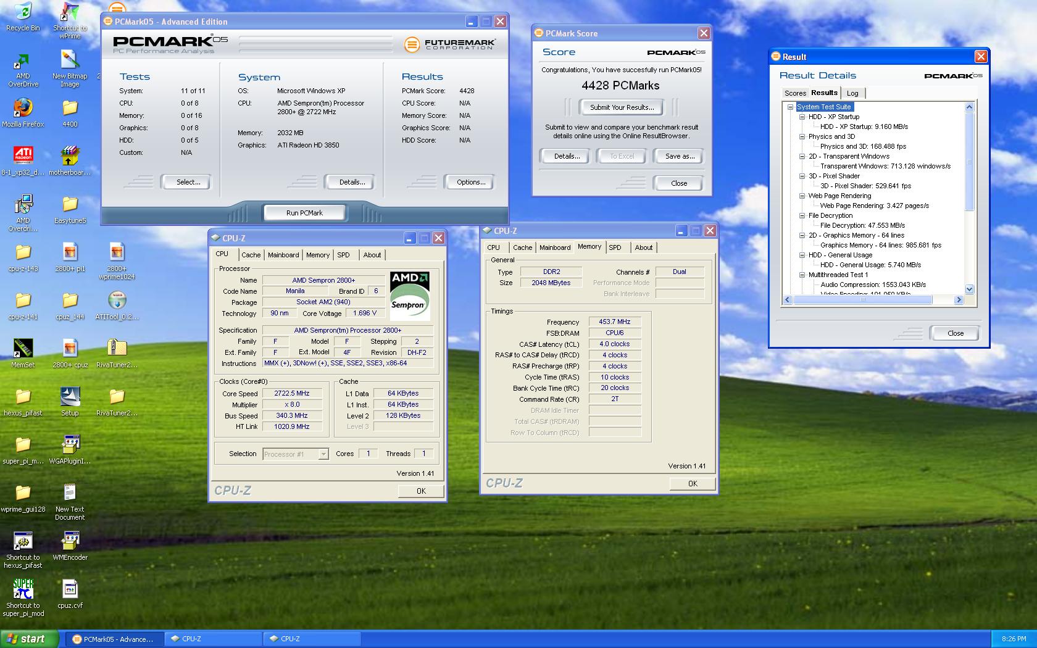Viewport: 1037px width, 648px height.
Task: Click Details... in PCMark Score dialog
Action: [x=567, y=156]
